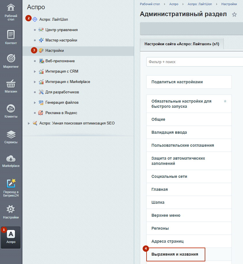
Task: Click the Переход в Битрикс24 icon
Action: click(x=11, y=184)
